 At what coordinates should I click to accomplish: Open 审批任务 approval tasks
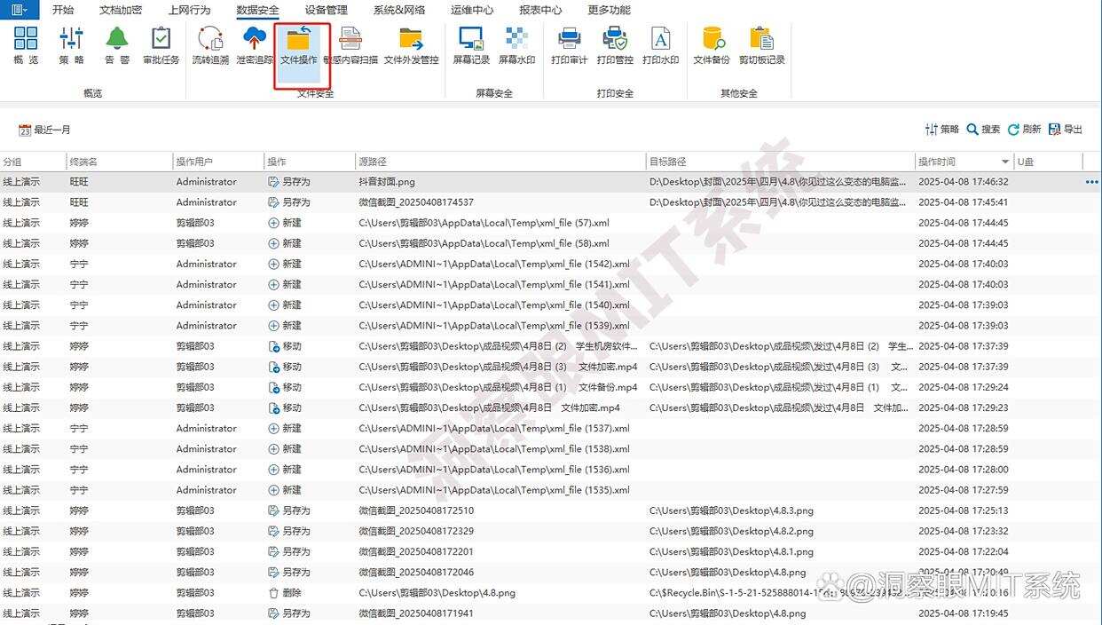[x=161, y=45]
